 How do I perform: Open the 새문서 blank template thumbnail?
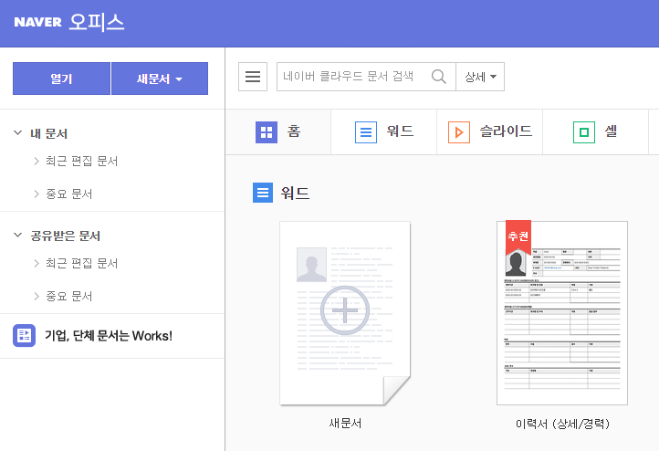[345, 313]
